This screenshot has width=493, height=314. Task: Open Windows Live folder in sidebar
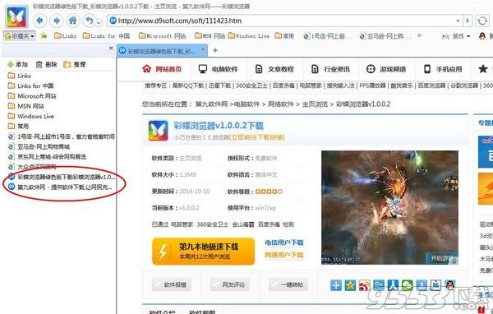click(x=31, y=116)
